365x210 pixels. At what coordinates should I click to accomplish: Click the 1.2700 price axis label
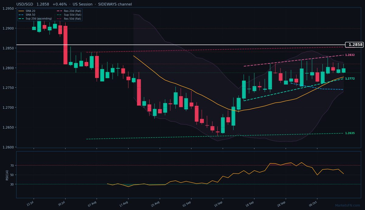[x=8, y=108]
